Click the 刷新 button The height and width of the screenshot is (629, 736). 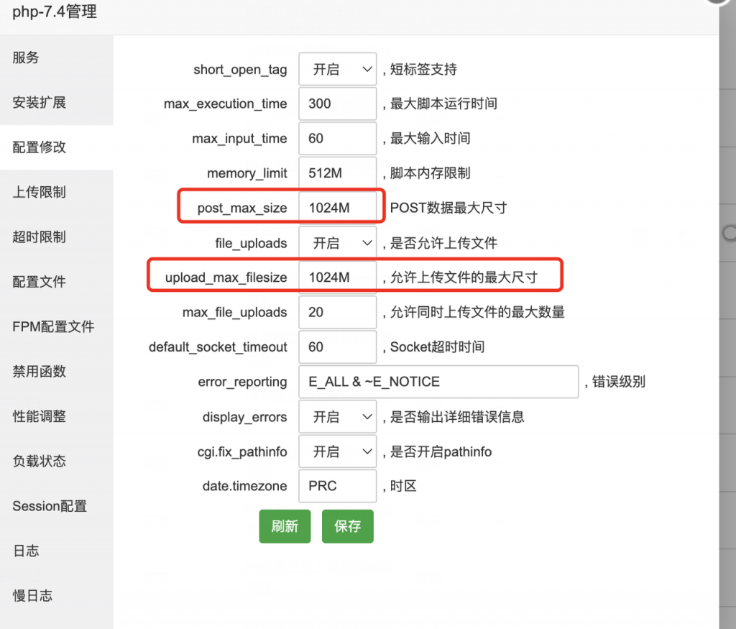[285, 526]
